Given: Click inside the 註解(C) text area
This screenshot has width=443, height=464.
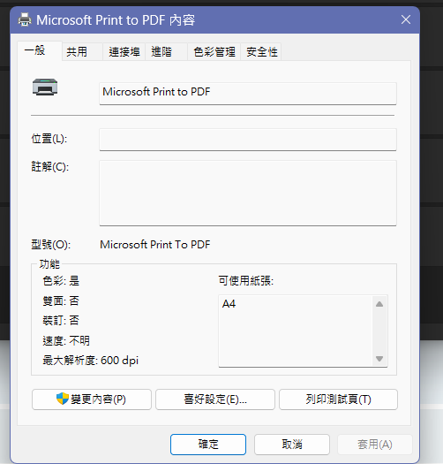Looking at the screenshot, I should point(248,193).
